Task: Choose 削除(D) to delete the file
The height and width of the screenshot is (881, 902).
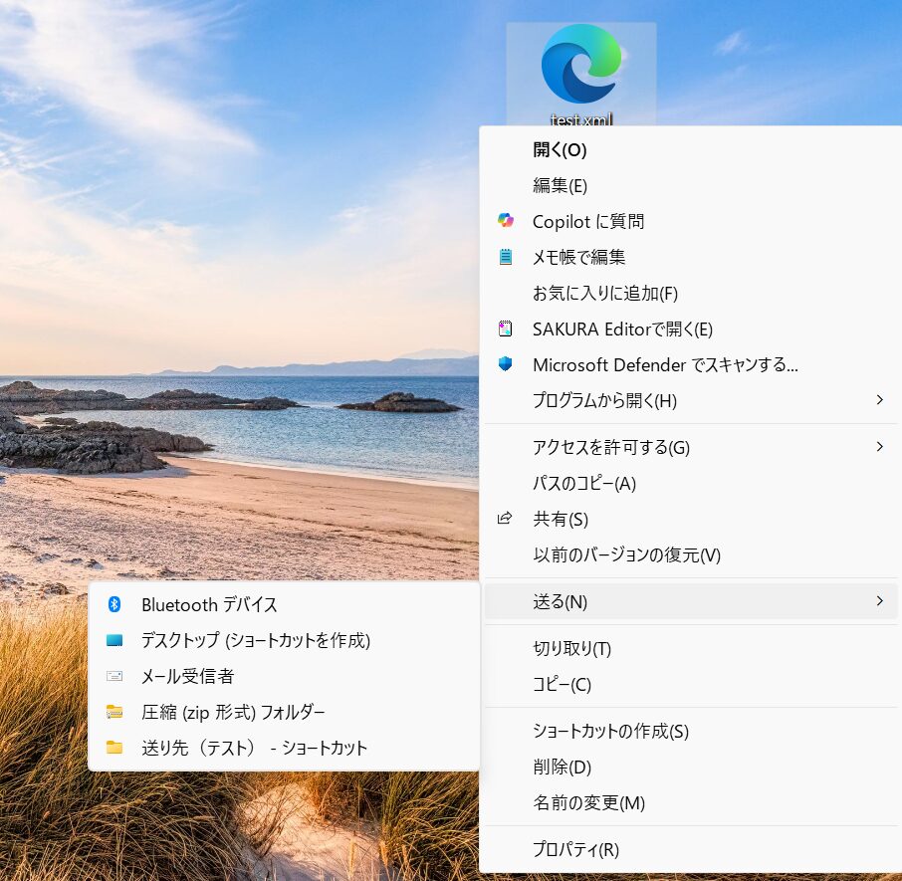Action: click(691, 767)
